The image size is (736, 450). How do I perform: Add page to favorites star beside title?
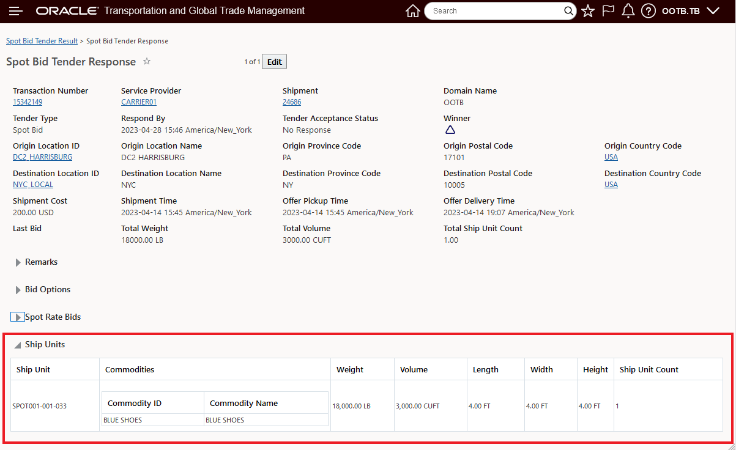pyautogui.click(x=147, y=62)
